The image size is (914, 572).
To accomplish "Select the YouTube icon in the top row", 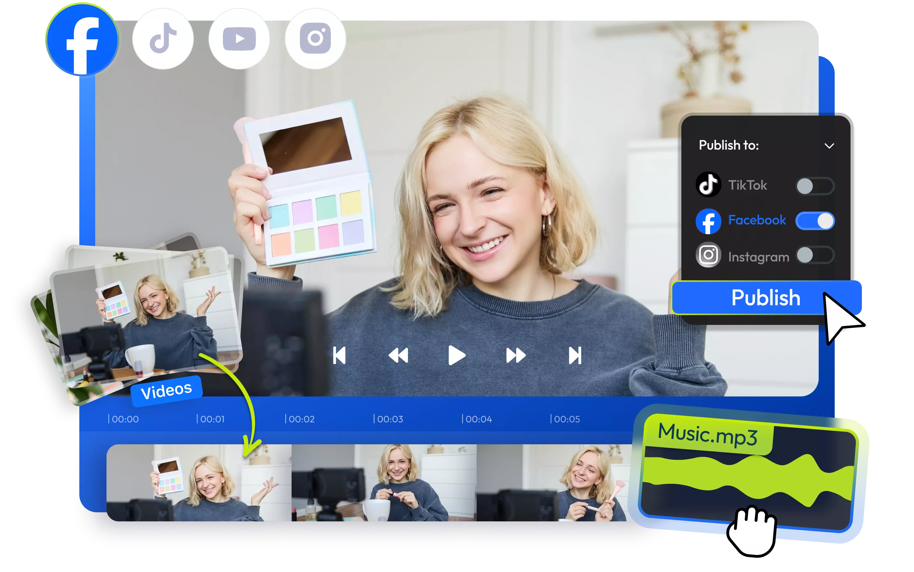I will pos(239,39).
